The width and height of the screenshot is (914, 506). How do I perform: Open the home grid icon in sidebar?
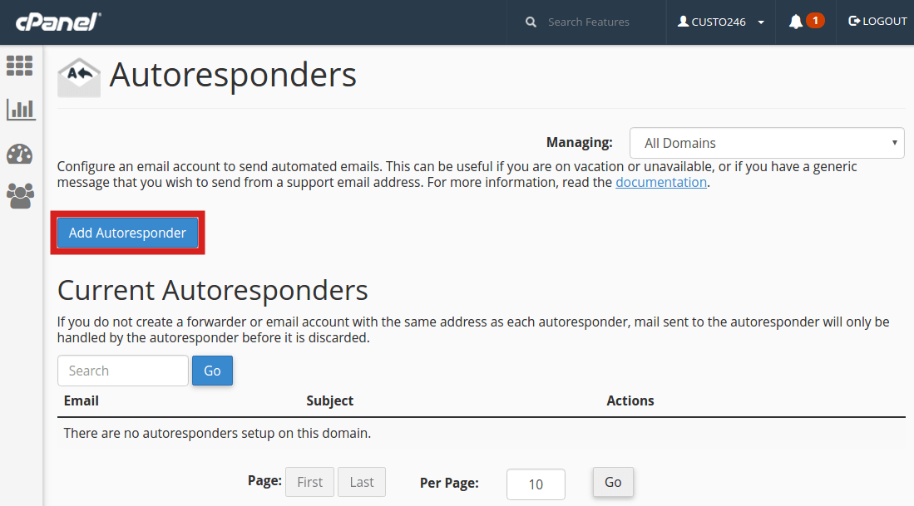[20, 66]
